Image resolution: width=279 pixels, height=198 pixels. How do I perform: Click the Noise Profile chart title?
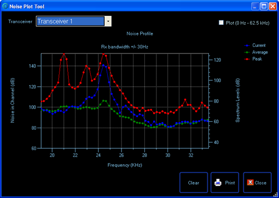point(139,34)
